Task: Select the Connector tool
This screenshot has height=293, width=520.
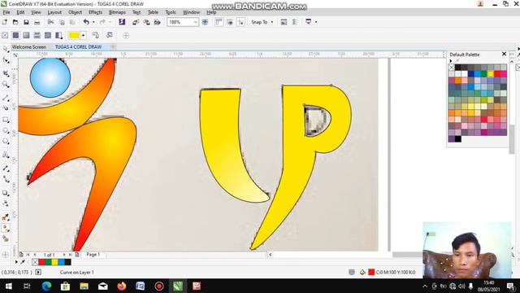Action: tap(6, 179)
